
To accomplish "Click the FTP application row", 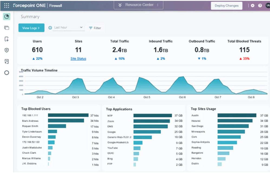I will pyautogui.click(x=145, y=164).
